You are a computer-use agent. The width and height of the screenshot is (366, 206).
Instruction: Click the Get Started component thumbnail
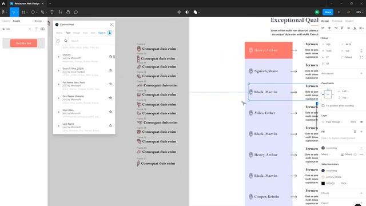23,43
